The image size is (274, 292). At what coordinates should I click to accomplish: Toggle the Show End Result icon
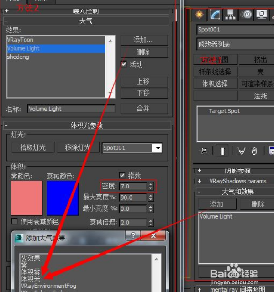[222, 151]
